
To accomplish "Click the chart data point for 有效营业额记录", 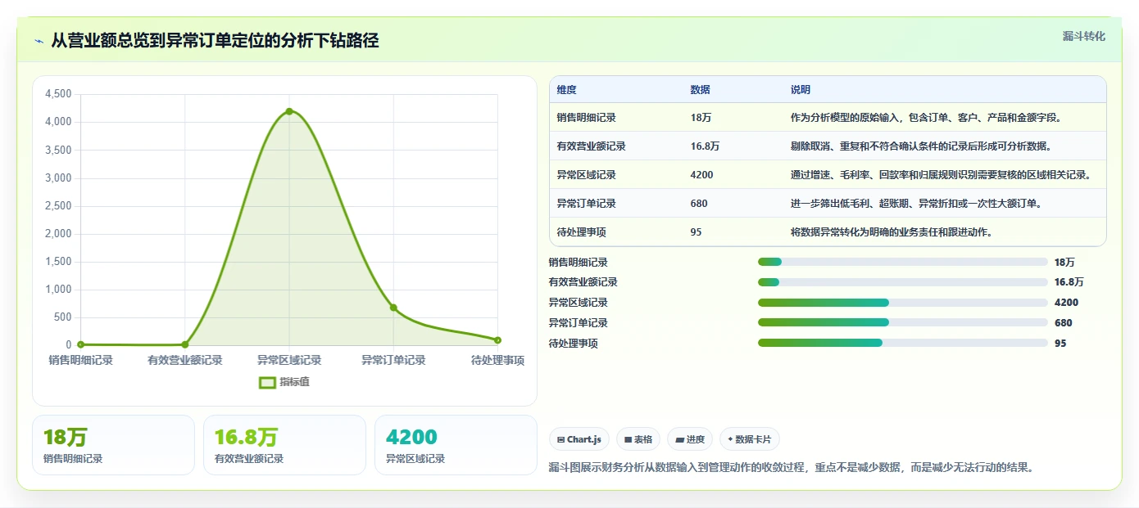I will [185, 344].
